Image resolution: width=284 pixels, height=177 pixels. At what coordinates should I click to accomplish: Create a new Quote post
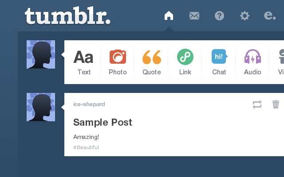click(x=152, y=62)
